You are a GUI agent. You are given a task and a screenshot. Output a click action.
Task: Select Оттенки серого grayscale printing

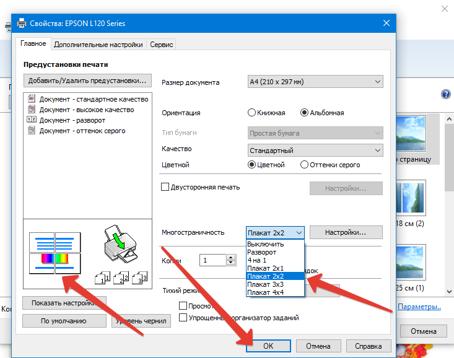304,165
